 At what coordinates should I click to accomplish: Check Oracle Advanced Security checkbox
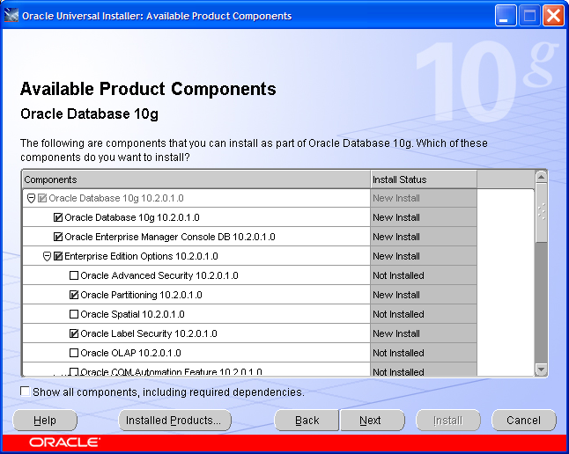[x=74, y=275]
